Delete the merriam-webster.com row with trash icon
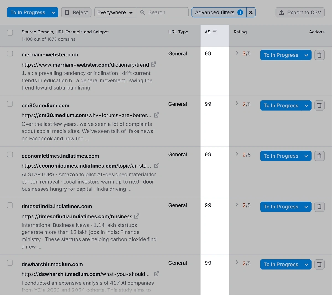332x295 pixels. [x=319, y=55]
